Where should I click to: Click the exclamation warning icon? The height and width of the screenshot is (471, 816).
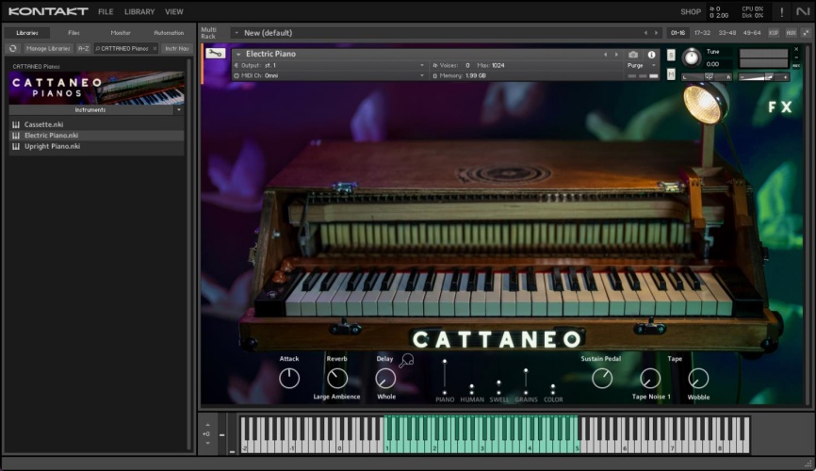tap(781, 12)
